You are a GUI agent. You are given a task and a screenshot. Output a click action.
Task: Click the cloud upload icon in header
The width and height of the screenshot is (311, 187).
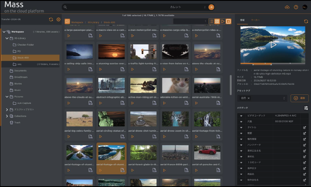coord(287,7)
